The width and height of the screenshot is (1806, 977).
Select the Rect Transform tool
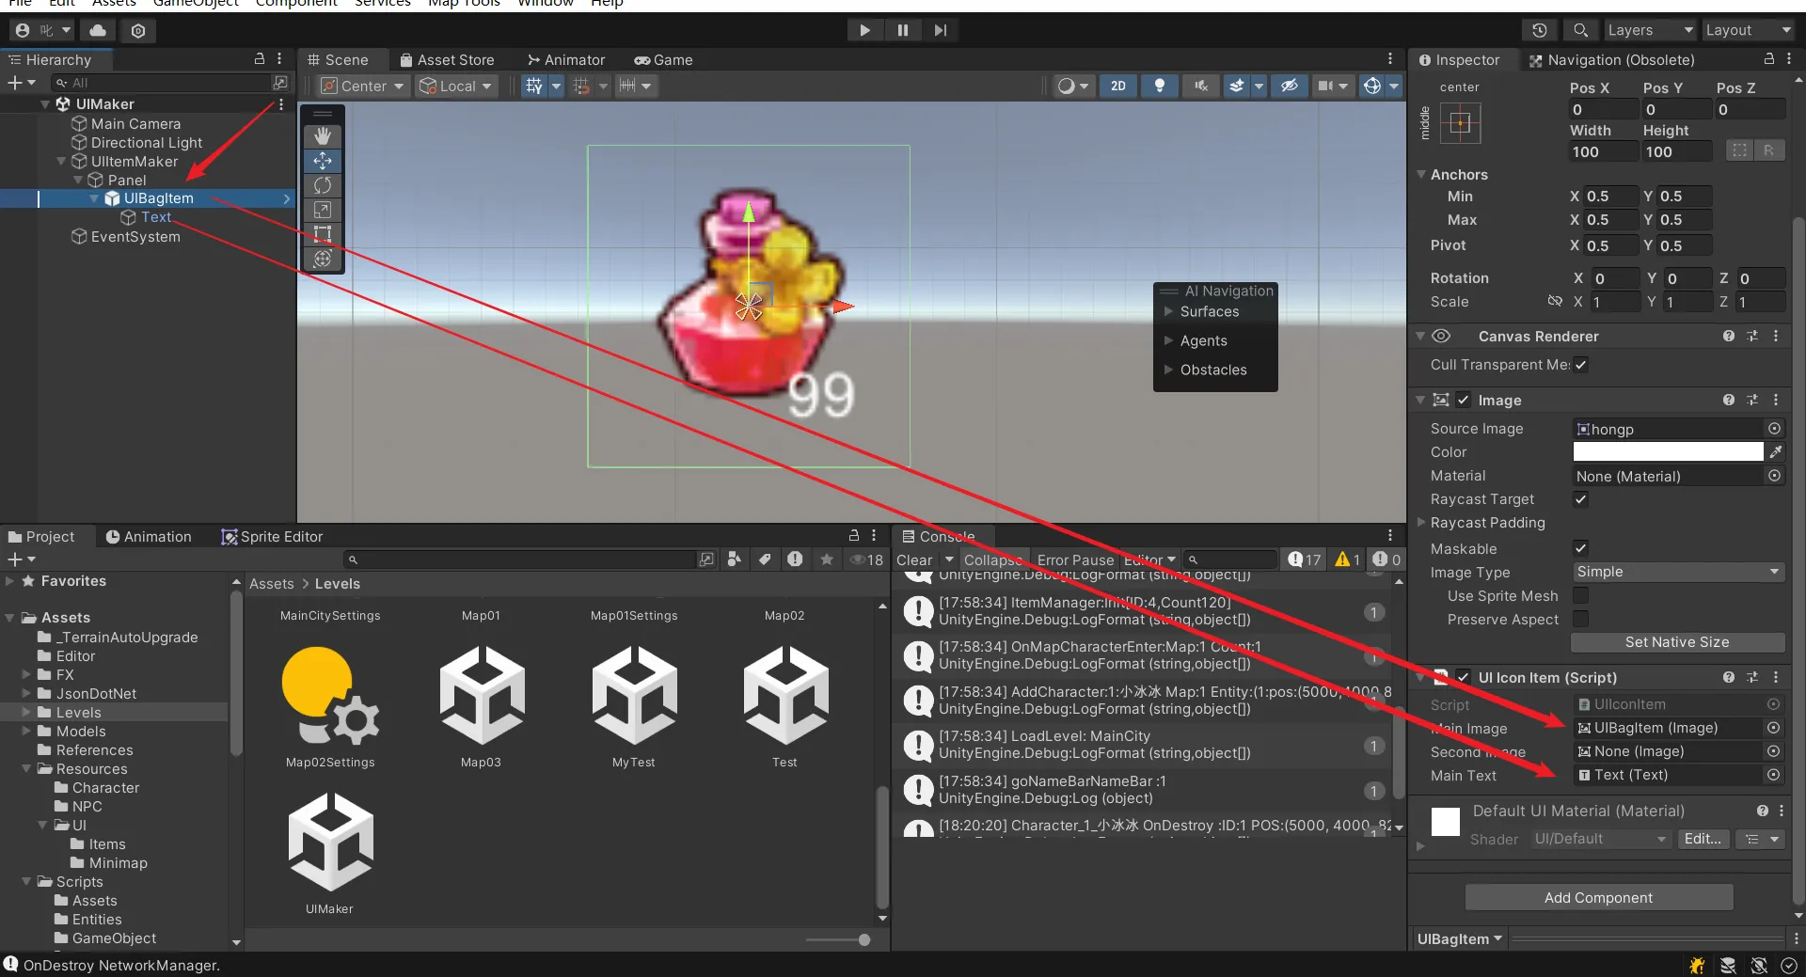coord(323,234)
